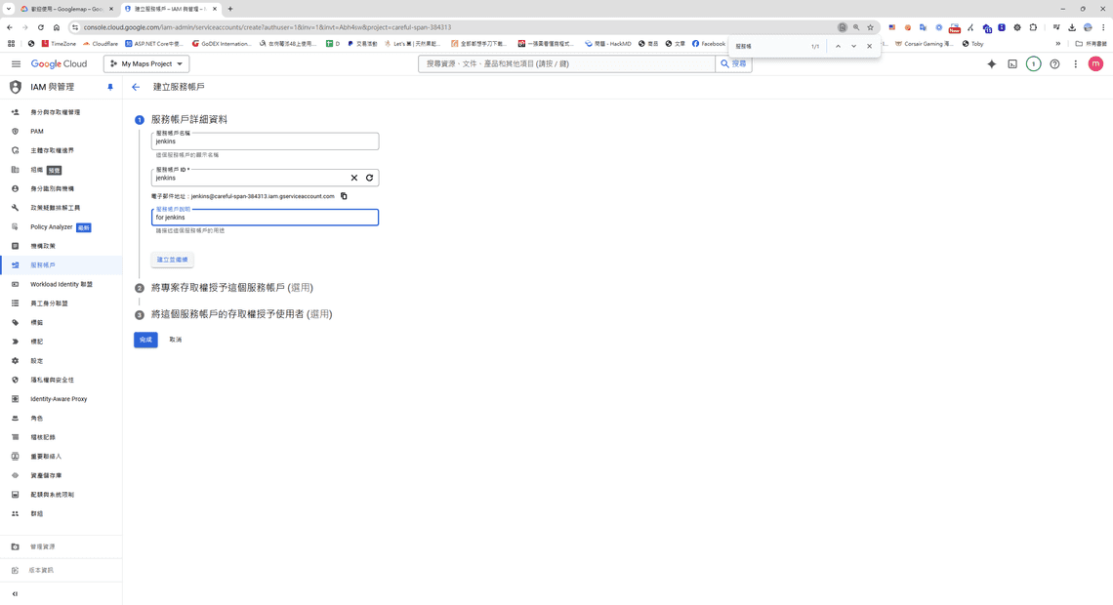Open the pink 'm' account avatar menu

click(x=1094, y=62)
